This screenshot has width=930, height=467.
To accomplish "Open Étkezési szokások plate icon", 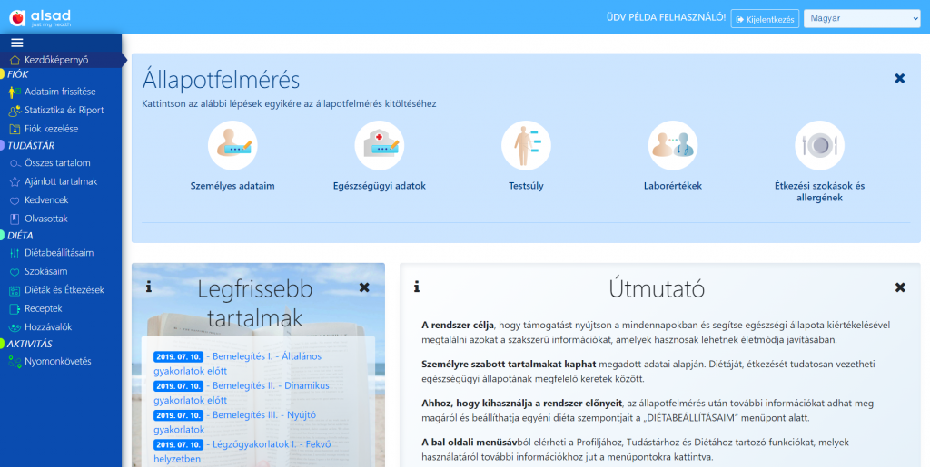I will coord(820,146).
